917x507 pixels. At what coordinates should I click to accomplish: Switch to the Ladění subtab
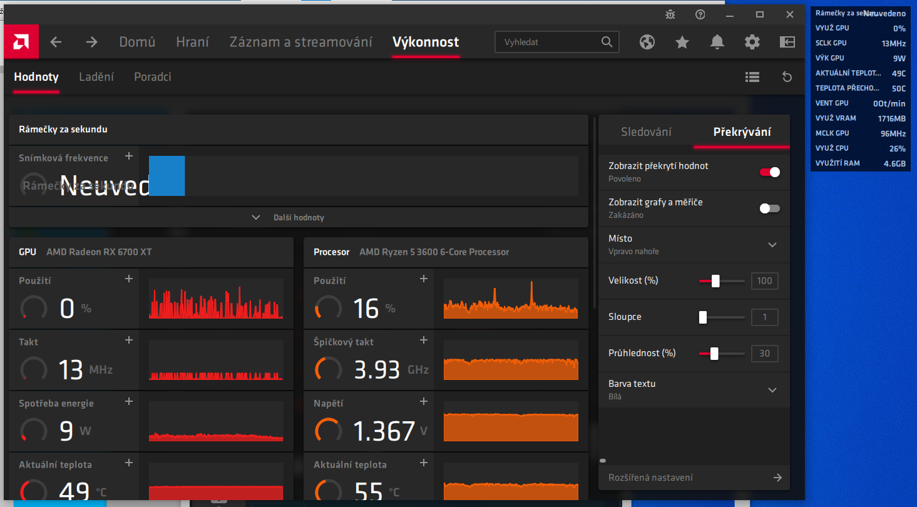coord(96,77)
